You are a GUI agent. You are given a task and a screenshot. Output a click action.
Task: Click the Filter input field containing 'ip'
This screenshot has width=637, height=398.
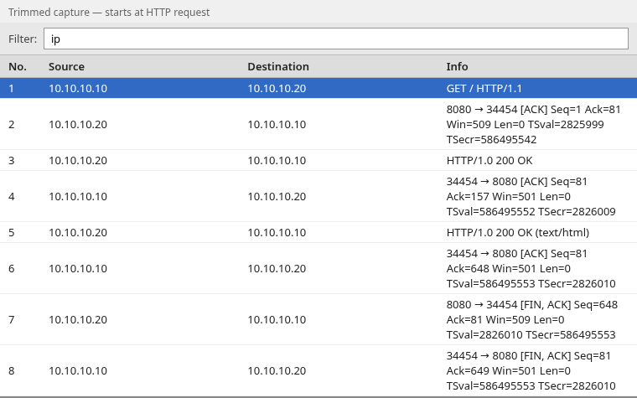[x=336, y=39]
